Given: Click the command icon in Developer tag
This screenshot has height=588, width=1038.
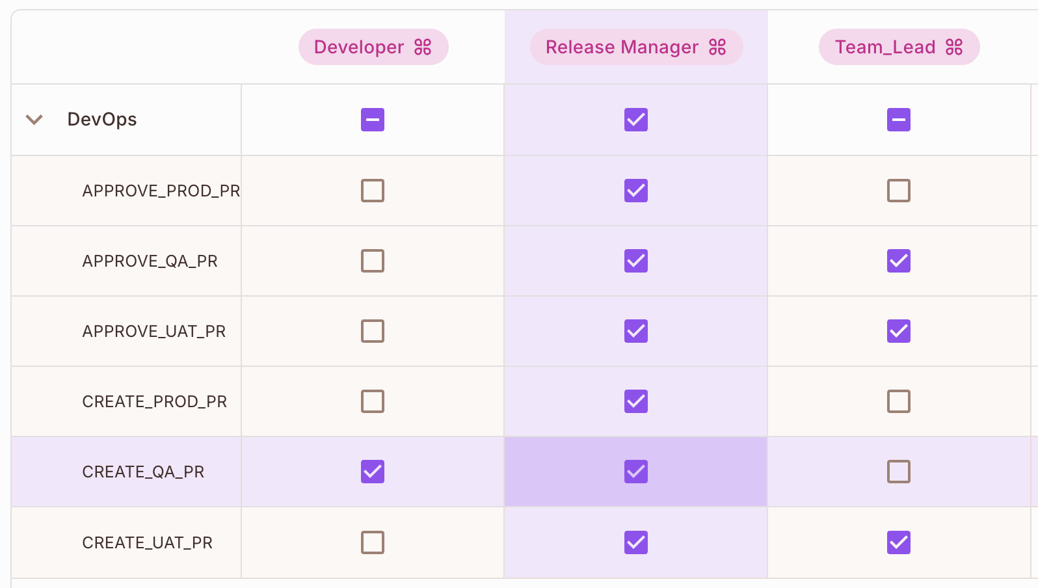Looking at the screenshot, I should click(x=423, y=47).
